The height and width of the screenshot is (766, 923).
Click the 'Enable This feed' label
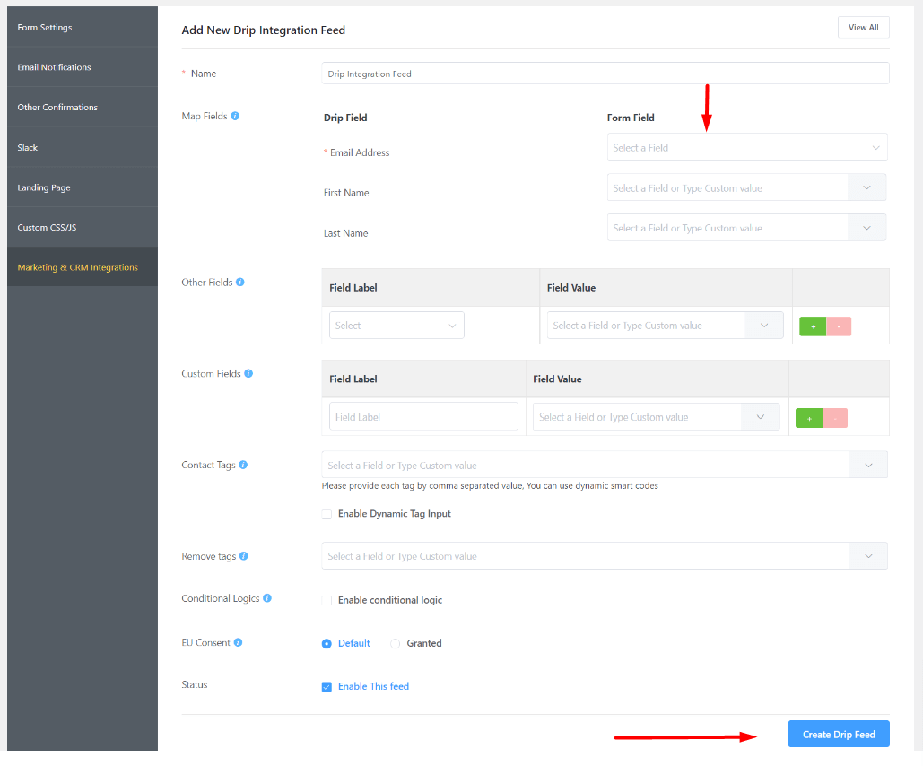(373, 686)
